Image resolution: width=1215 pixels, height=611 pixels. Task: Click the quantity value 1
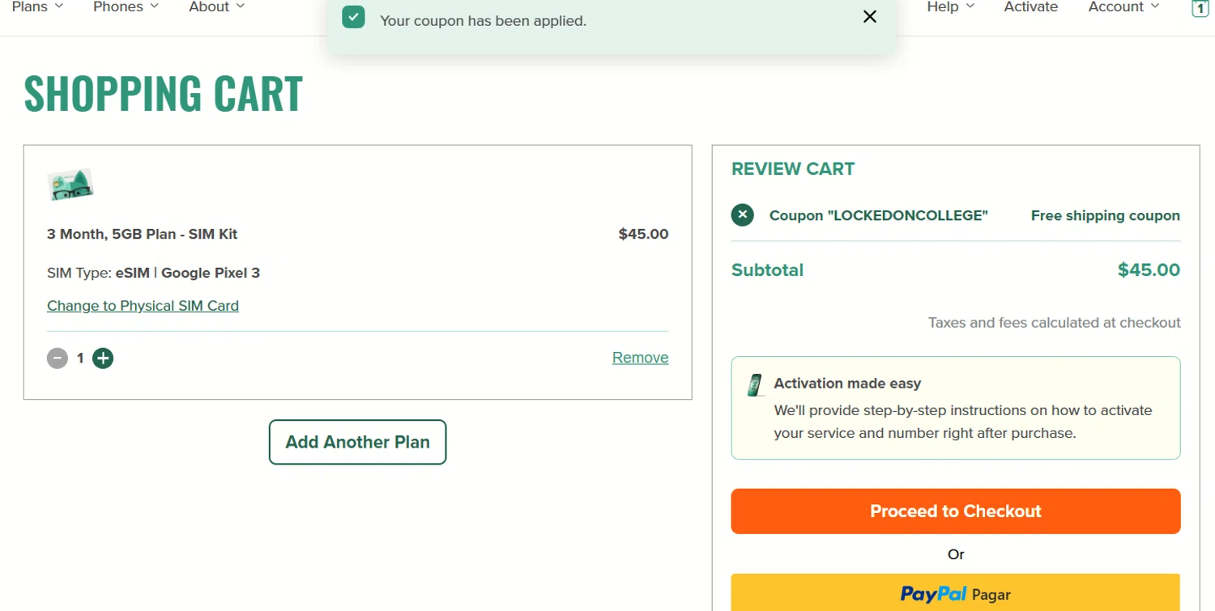click(x=80, y=358)
